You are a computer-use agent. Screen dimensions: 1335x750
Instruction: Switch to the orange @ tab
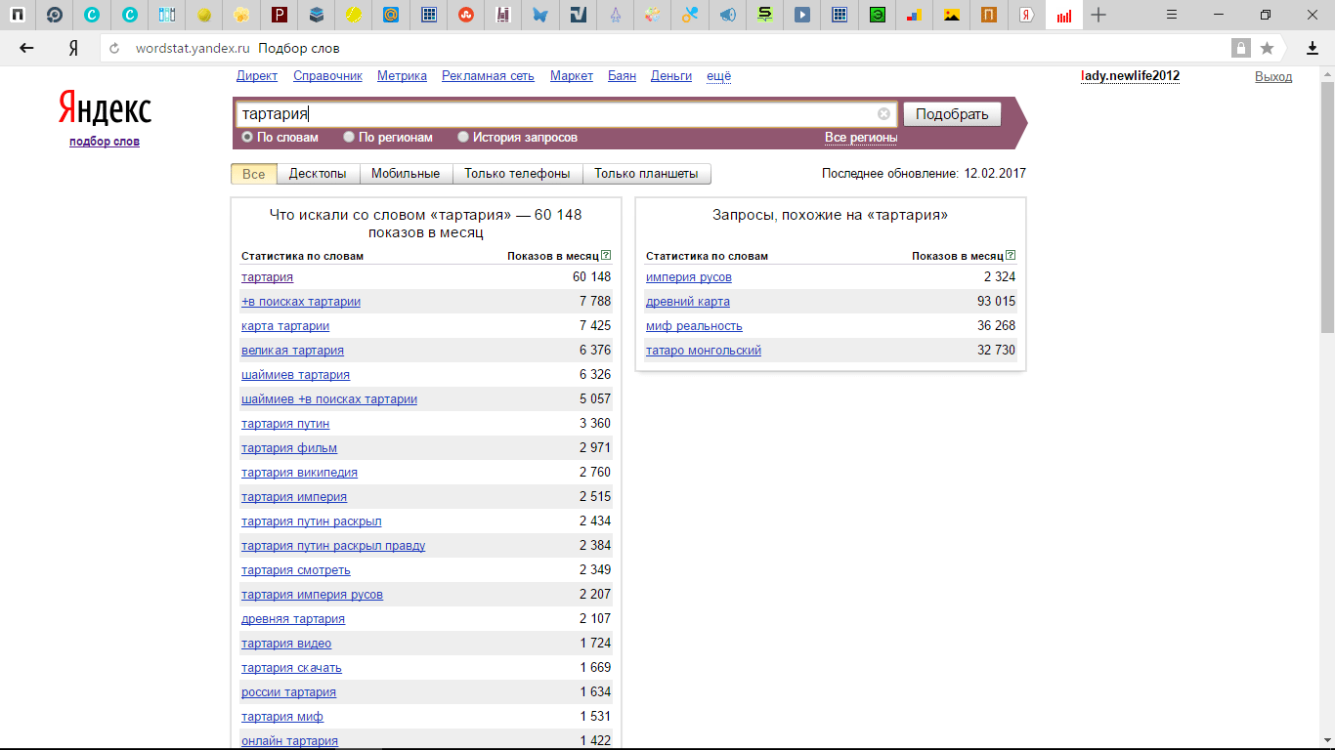click(391, 15)
